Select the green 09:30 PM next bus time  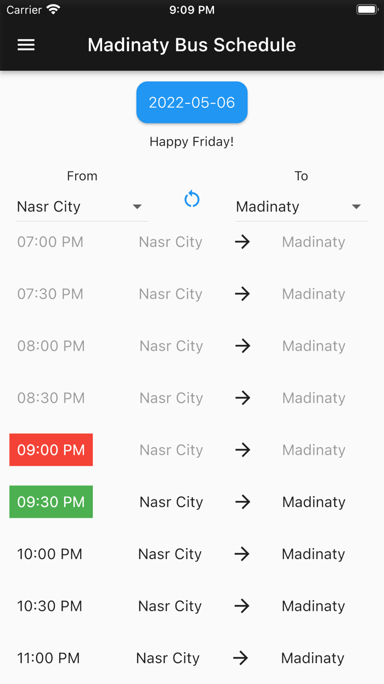[51, 501]
